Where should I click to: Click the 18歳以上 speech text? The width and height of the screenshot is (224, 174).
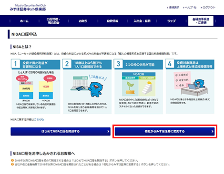tap(98, 77)
